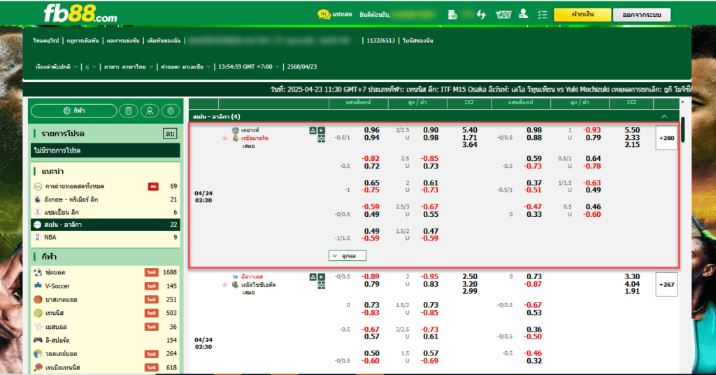The image size is (716, 375).
Task: Select the กีฬา sports tab in sidebar
Action: pos(74,111)
